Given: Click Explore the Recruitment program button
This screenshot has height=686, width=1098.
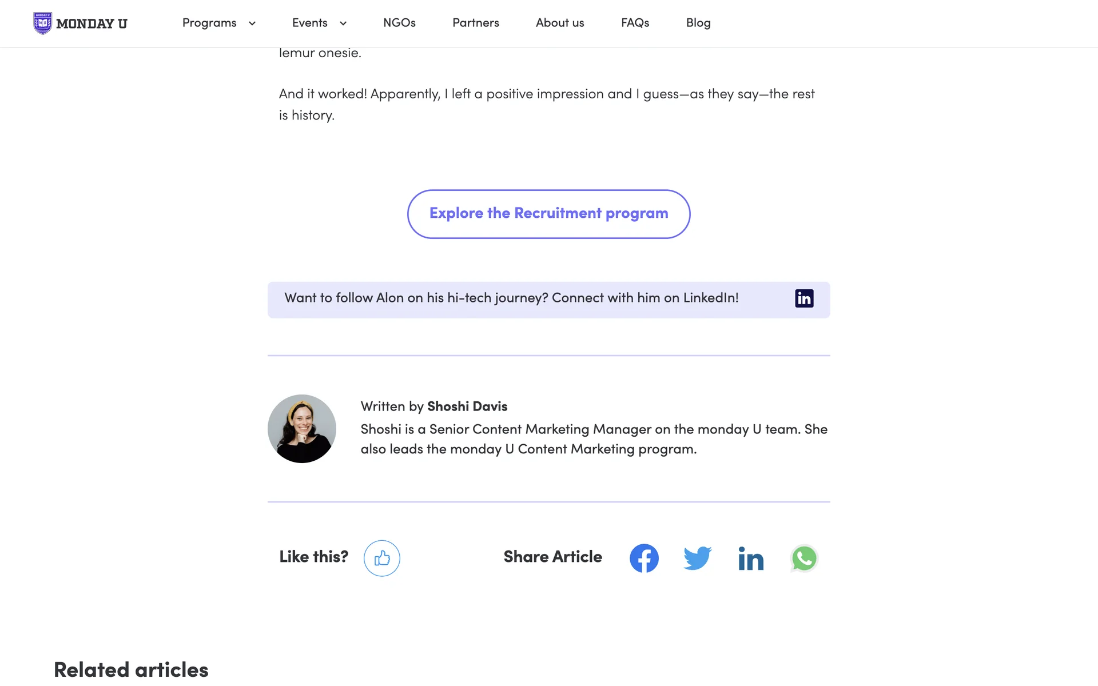Looking at the screenshot, I should tap(549, 214).
